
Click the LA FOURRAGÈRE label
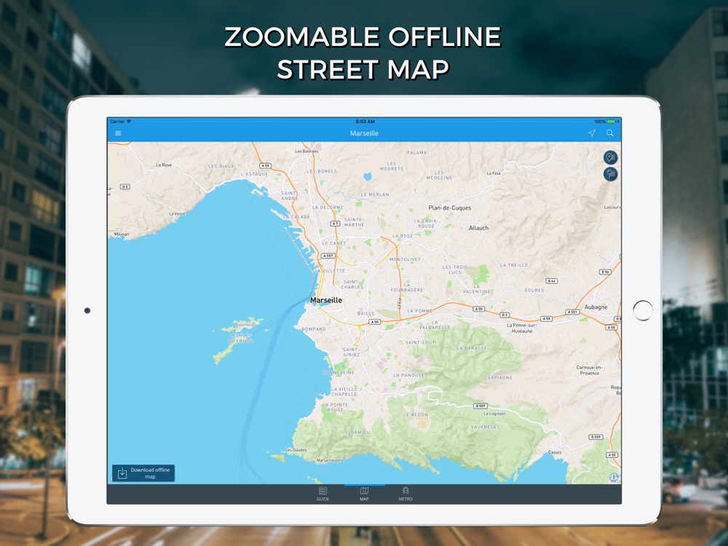pos(407,288)
